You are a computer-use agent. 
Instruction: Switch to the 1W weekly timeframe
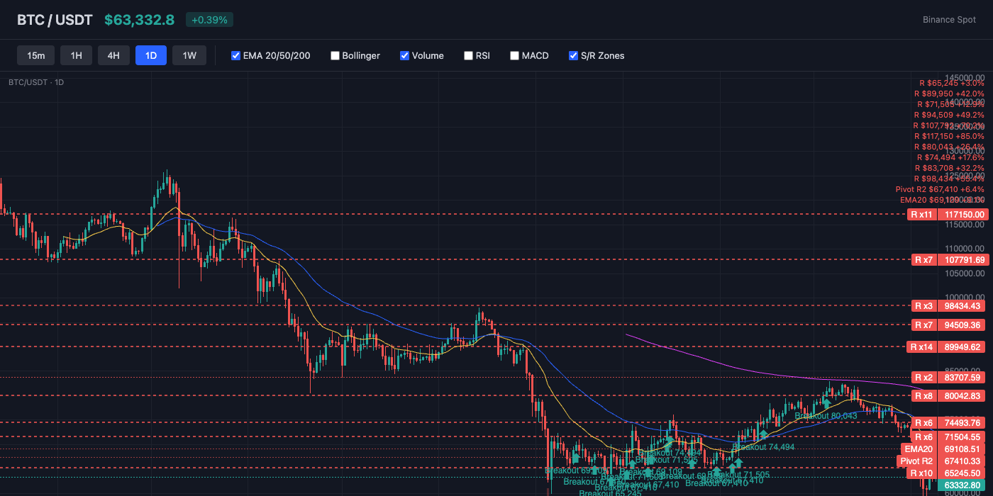(x=189, y=55)
